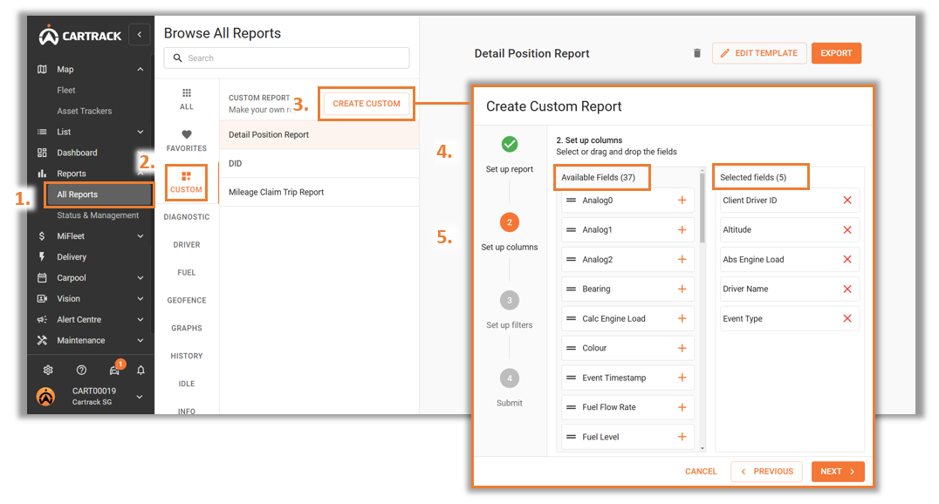This screenshot has height=504, width=939.
Task: Click CANCEL in Create Custom Report
Action: (x=701, y=472)
